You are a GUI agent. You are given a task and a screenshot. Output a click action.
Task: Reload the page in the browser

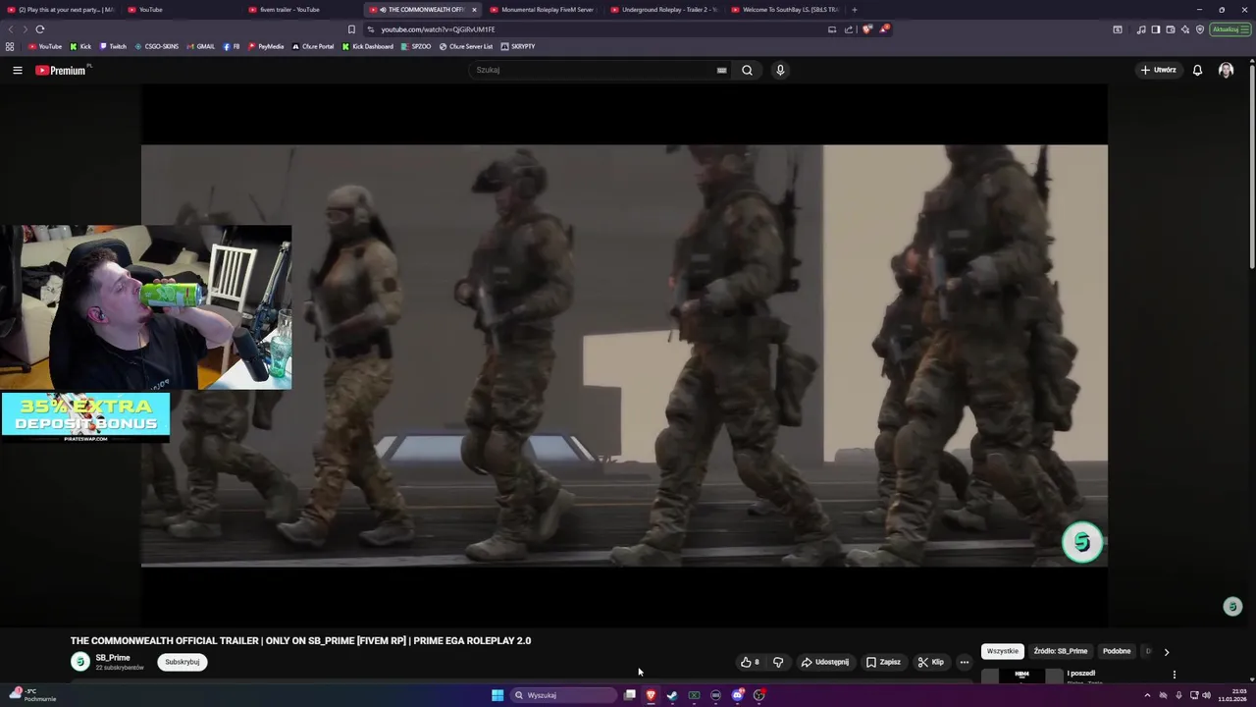(40, 29)
